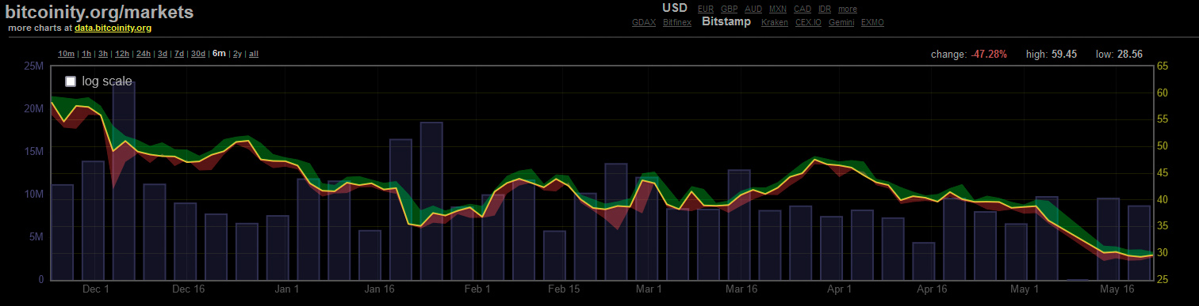Viewport: 1199px width, 306px height.
Task: Click the 40 price axis label
Action: click(1163, 200)
